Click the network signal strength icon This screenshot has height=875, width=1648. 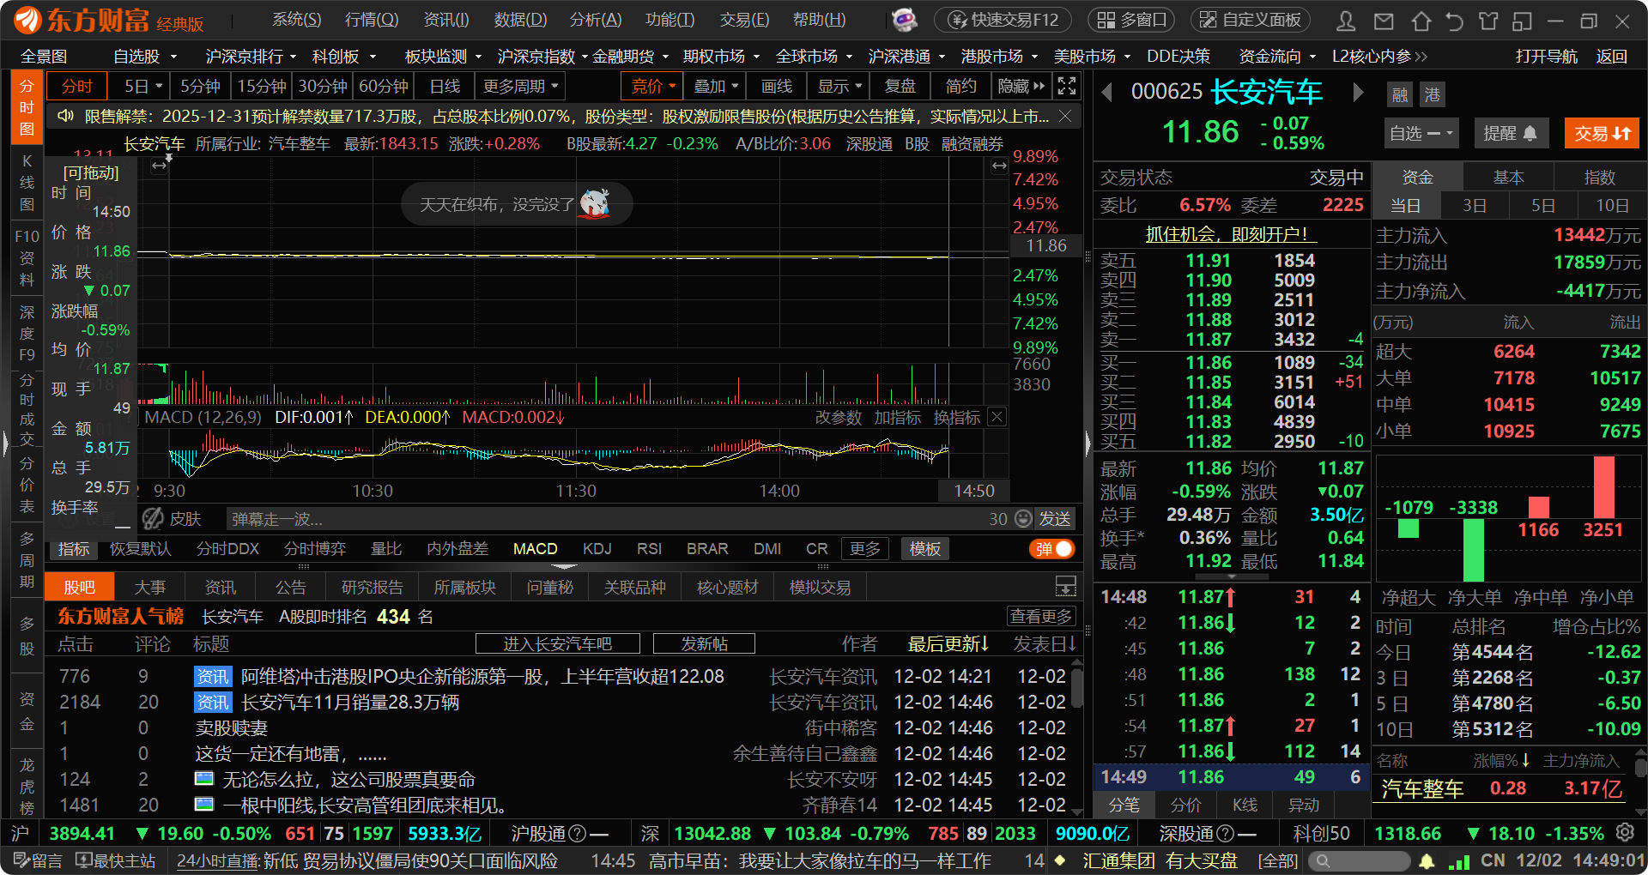(x=1459, y=860)
